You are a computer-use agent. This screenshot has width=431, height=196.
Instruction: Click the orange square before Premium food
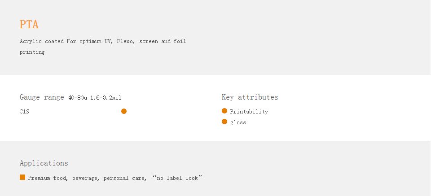22,177
